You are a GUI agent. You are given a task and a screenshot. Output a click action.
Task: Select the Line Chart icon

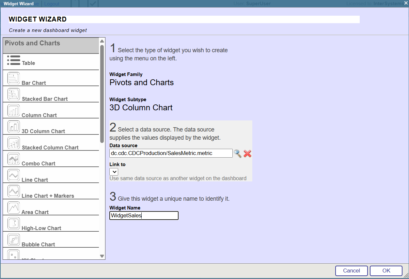click(13, 175)
